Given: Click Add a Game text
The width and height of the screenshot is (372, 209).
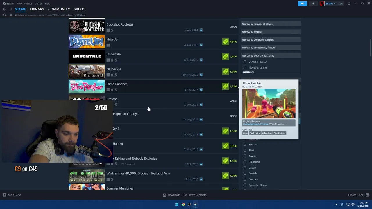Looking at the screenshot, I should click(14, 195).
